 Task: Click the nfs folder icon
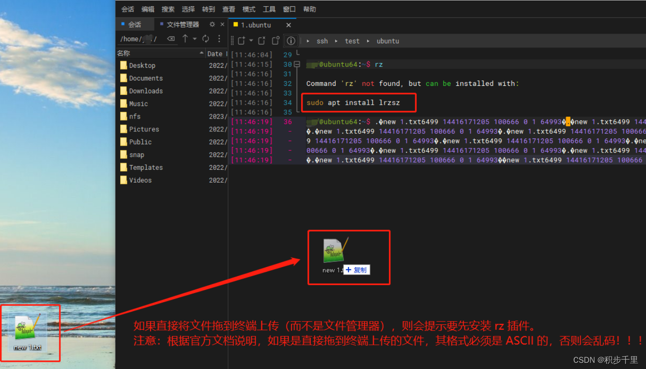pos(123,117)
